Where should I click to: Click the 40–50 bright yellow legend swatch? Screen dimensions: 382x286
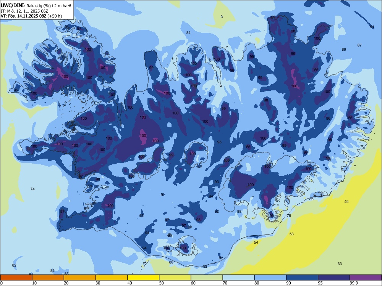(143, 278)
